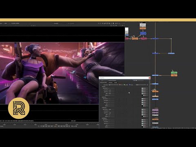Click the midtones gain value field

click(x=111, y=115)
